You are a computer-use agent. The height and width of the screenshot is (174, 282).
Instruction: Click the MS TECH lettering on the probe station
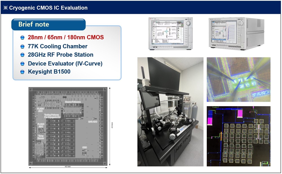coord(183,143)
